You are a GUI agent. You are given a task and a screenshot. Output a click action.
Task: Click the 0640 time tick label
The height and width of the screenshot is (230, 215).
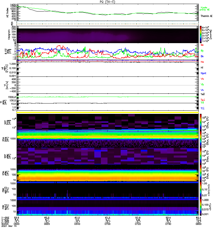[x=77, y=224]
